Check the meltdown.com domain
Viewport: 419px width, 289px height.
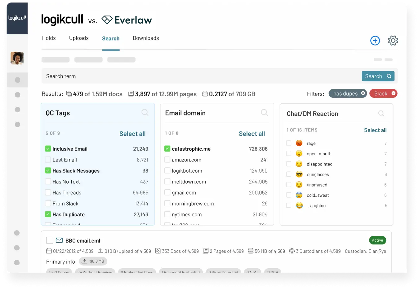coord(167,182)
